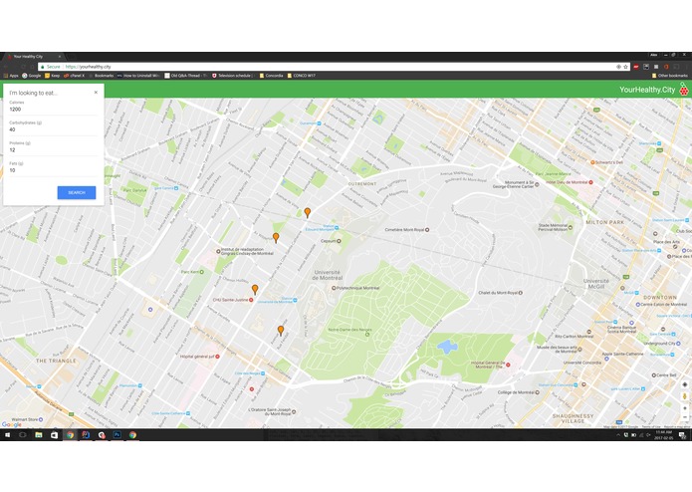Click the raspberry logo in green header

[684, 89]
